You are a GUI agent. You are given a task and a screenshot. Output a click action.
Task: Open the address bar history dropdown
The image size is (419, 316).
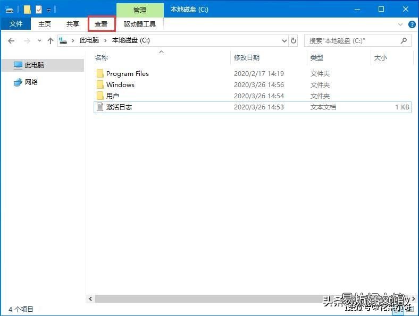[x=284, y=41]
